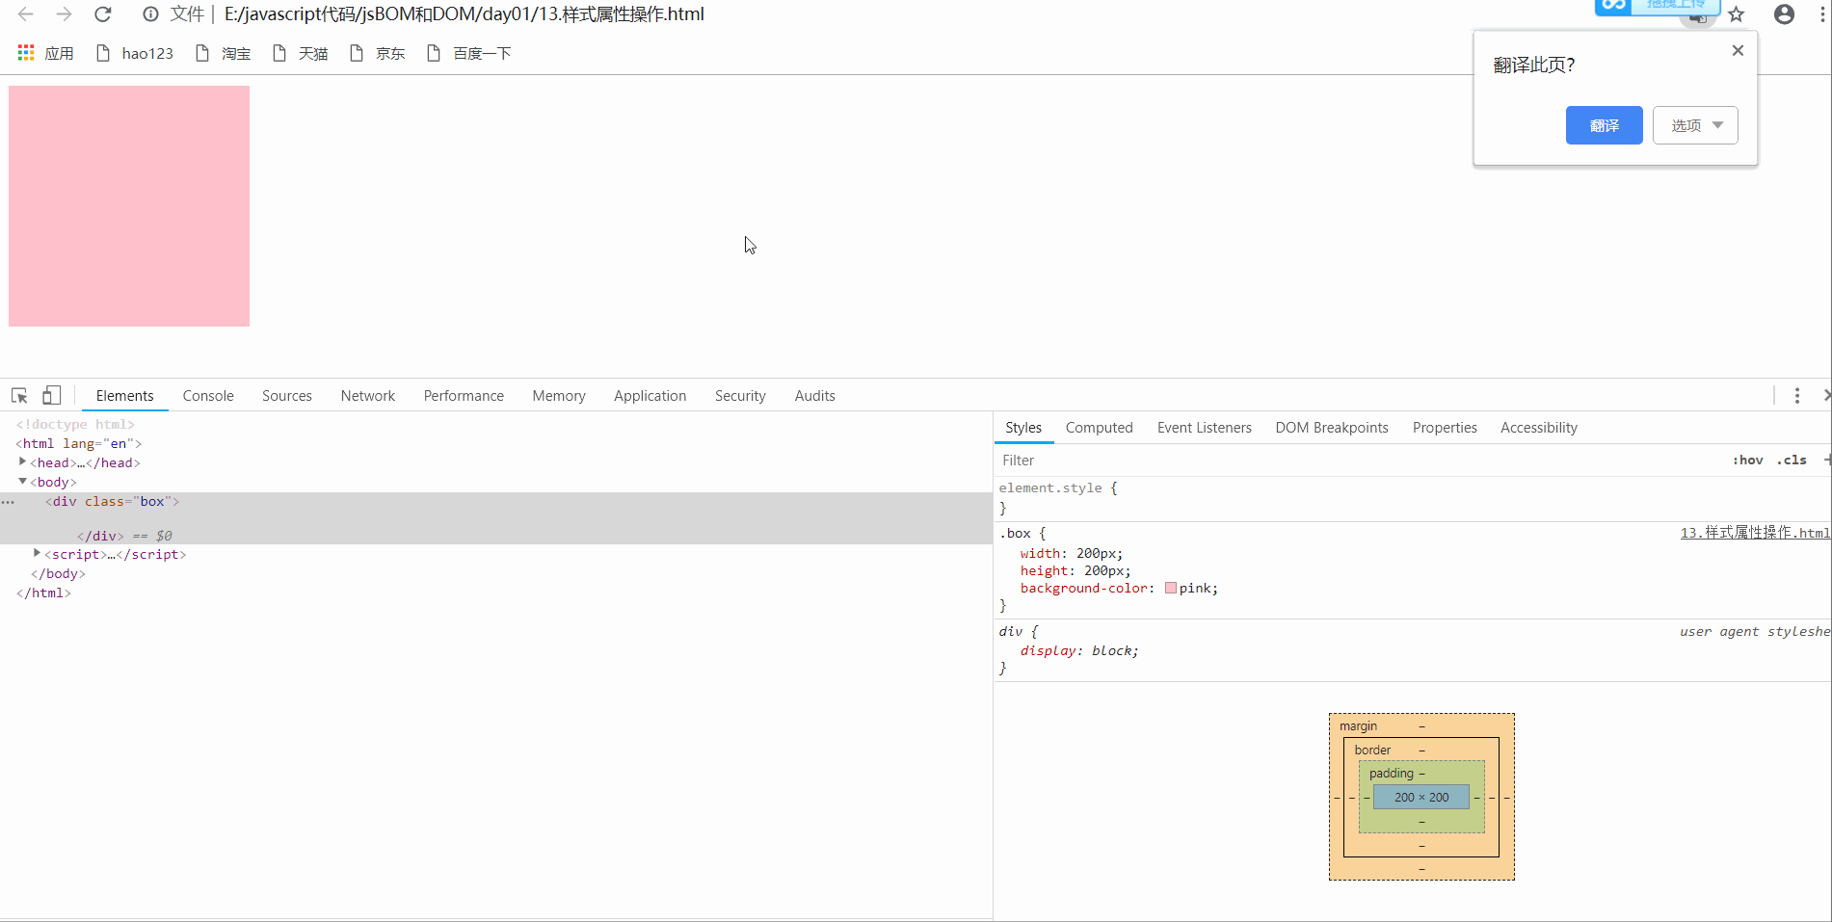This screenshot has height=922, width=1832.
Task: Switch to the Elements tab
Action: (124, 396)
